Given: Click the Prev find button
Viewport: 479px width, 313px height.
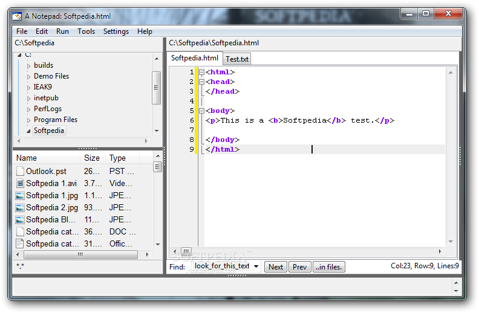Looking at the screenshot, I should pyautogui.click(x=299, y=266).
